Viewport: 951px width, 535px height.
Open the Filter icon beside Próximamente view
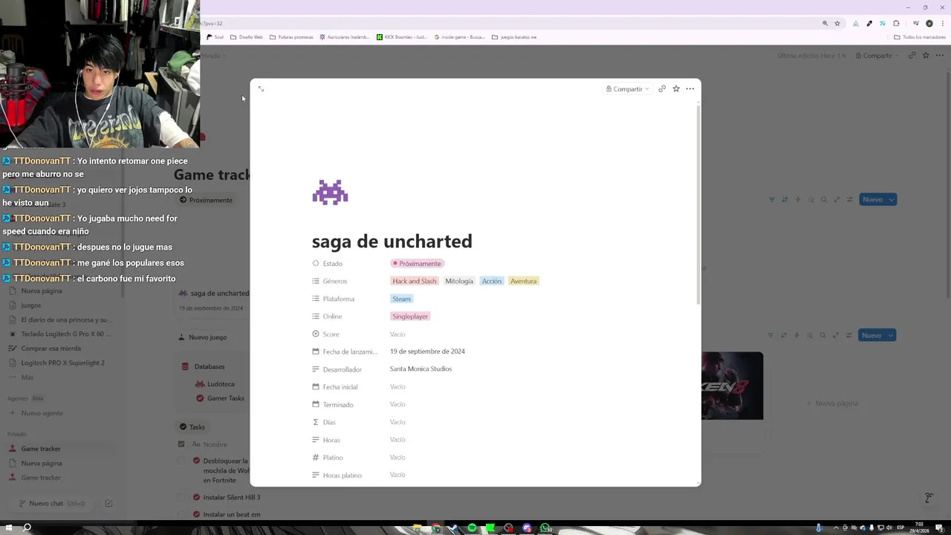point(771,199)
